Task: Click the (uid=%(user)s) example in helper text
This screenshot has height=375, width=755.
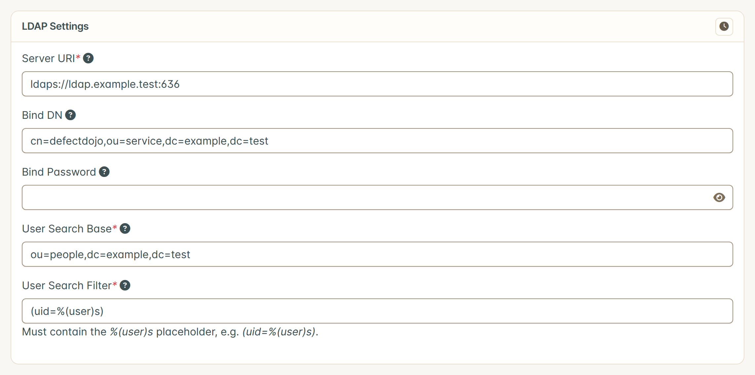Action: (279, 332)
